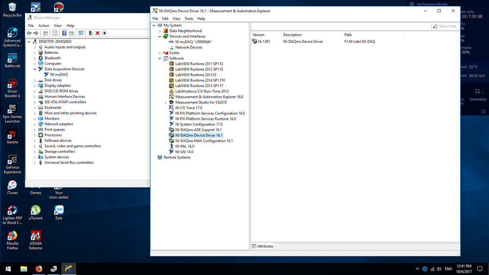This screenshot has height=275, width=489.
Task: Collapse DESKTOP-2EMQ86O root node
Action: (29, 42)
